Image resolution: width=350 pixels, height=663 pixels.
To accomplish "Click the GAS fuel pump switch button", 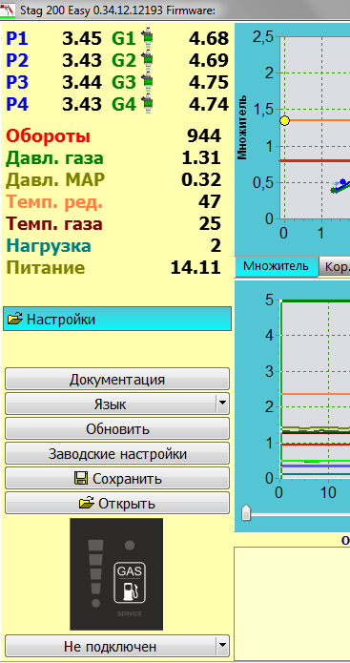I will (x=130, y=583).
